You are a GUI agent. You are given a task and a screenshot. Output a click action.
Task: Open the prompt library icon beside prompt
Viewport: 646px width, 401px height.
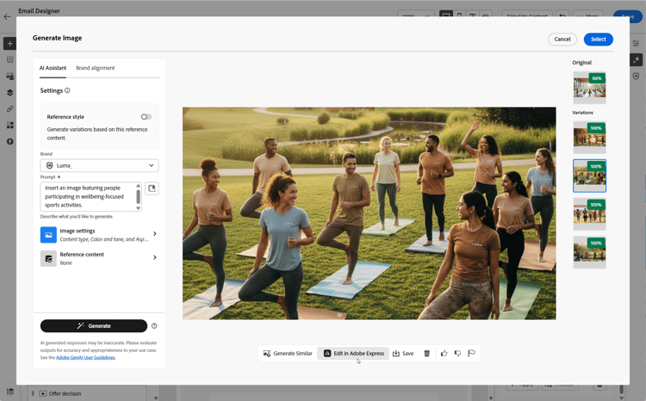[152, 188]
